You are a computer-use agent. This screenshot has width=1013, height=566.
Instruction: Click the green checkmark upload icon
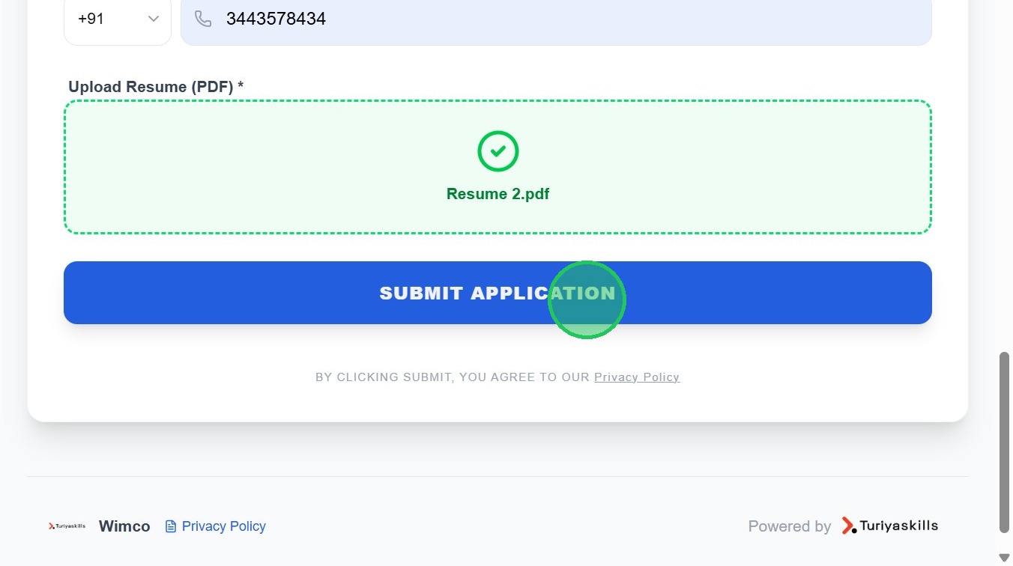coord(498,151)
